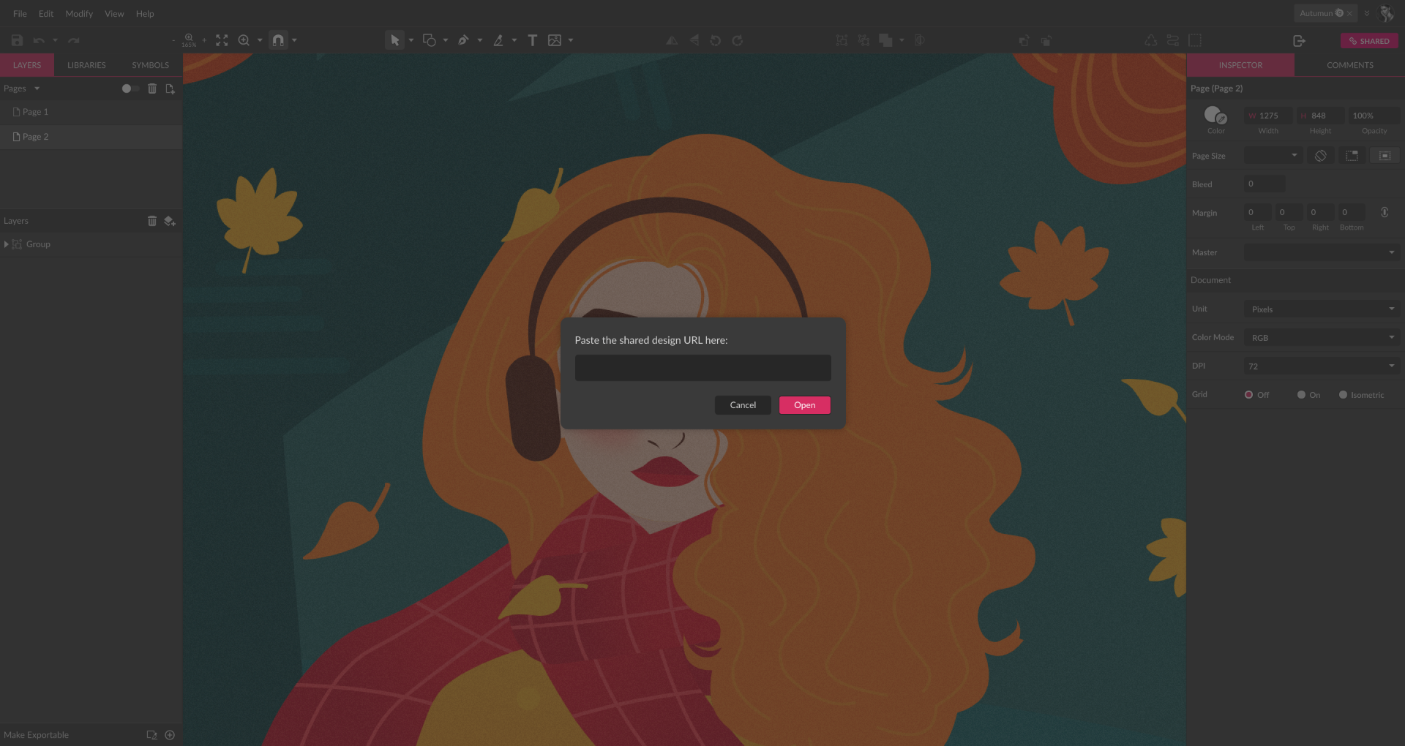Image resolution: width=1405 pixels, height=746 pixels.
Task: Open the Comments panel
Action: (1349, 64)
